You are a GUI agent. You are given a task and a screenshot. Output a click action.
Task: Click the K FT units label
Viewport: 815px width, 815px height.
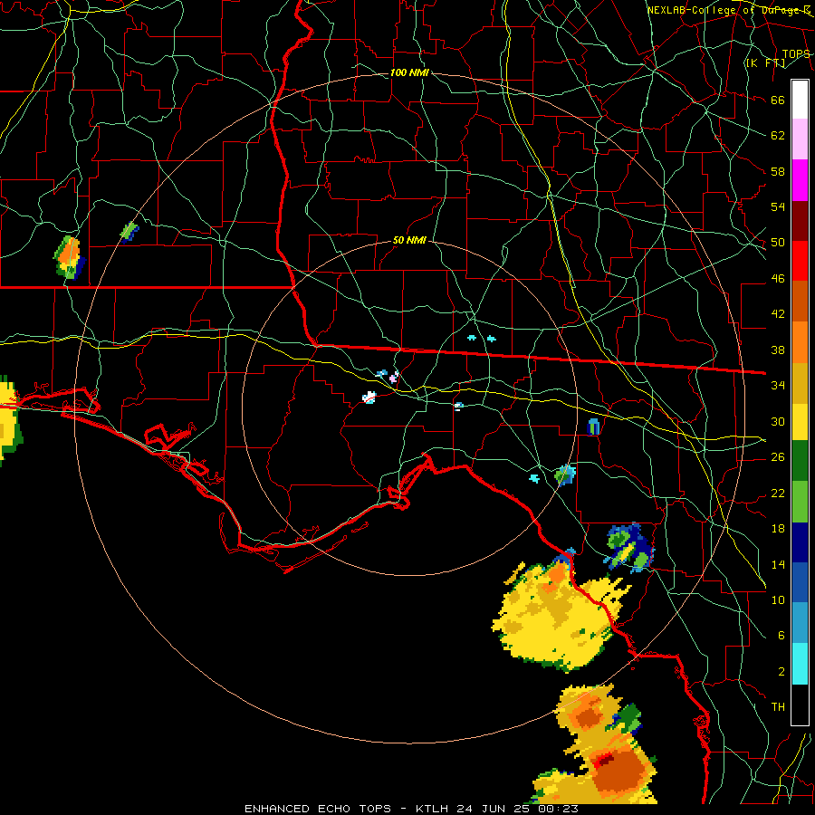766,63
